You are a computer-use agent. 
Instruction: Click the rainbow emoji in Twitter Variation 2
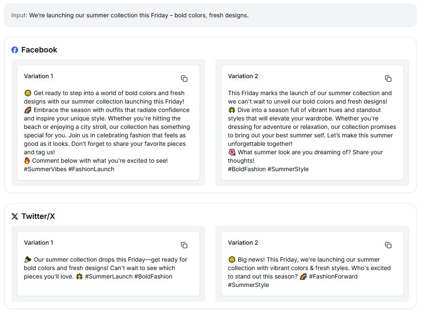[x=303, y=276]
